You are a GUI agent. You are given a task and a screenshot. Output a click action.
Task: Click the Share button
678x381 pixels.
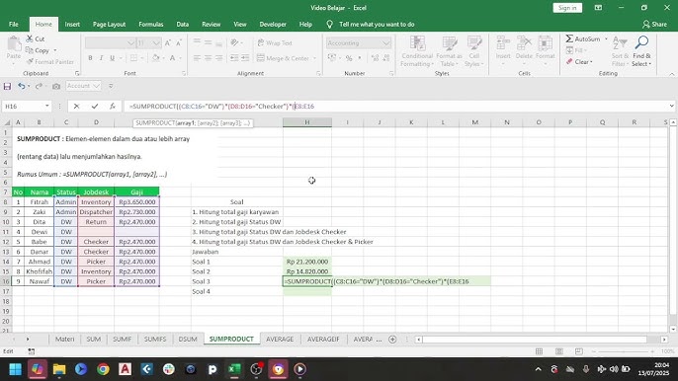(654, 25)
